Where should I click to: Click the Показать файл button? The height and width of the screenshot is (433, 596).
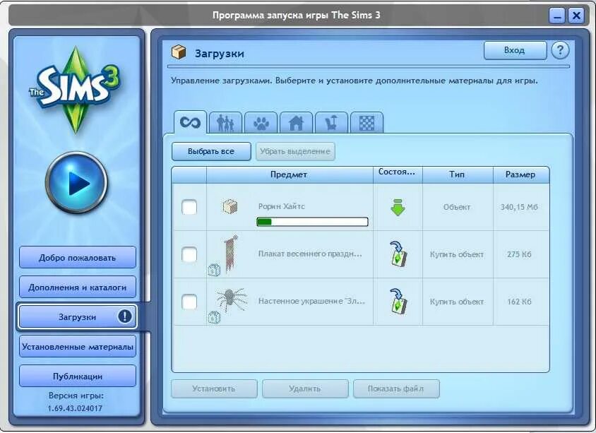click(396, 388)
